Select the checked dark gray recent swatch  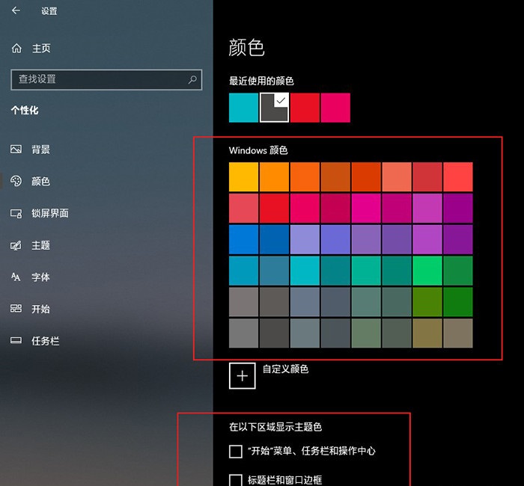[x=275, y=108]
